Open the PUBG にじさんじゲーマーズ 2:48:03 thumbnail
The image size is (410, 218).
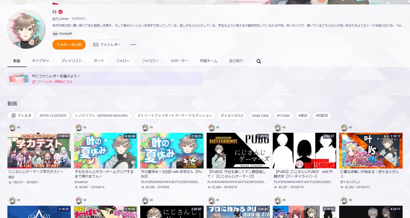click(x=238, y=150)
